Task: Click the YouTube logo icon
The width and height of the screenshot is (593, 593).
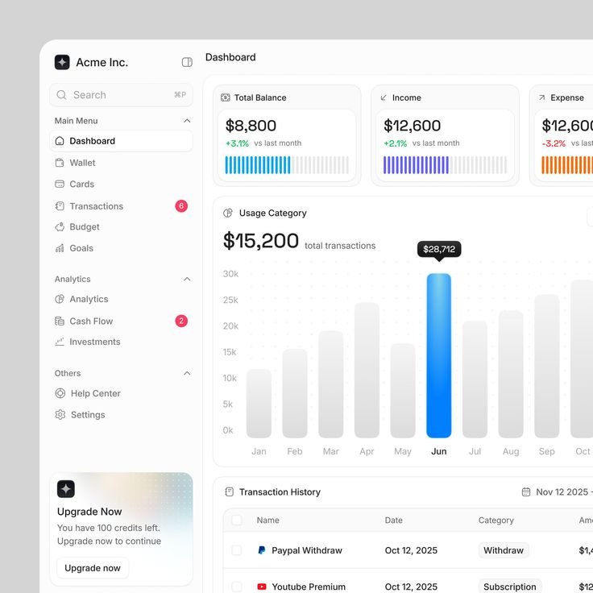Action: (261, 587)
